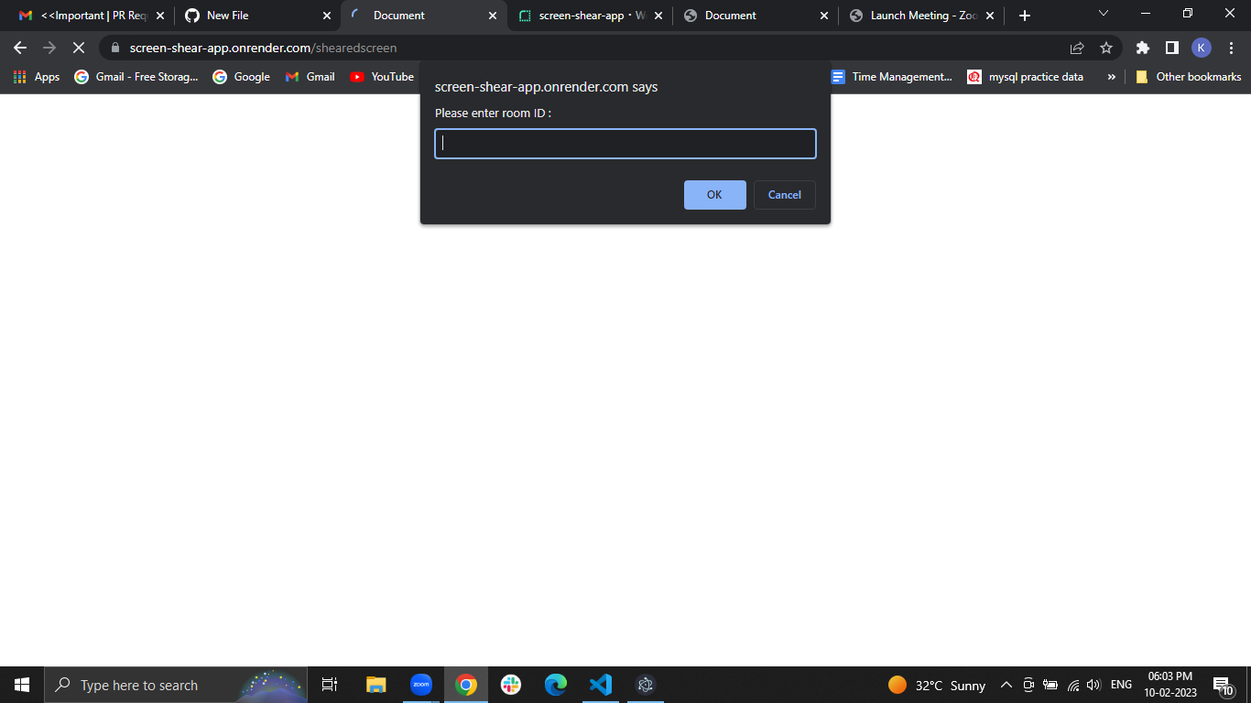Switch to the Gmail '<<Important | PR Req' tab
Image resolution: width=1251 pixels, height=703 pixels.
click(90, 16)
